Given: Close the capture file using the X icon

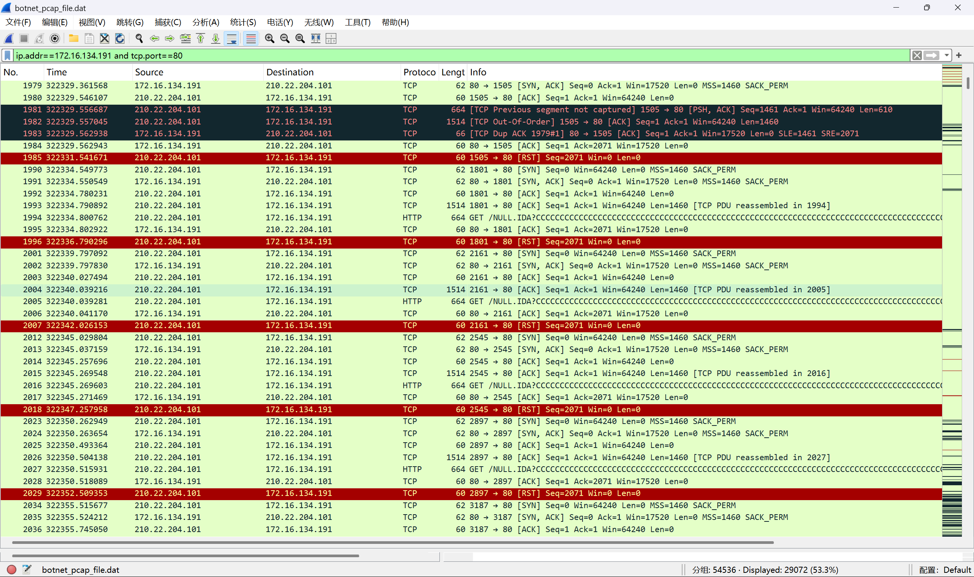Looking at the screenshot, I should coord(104,38).
